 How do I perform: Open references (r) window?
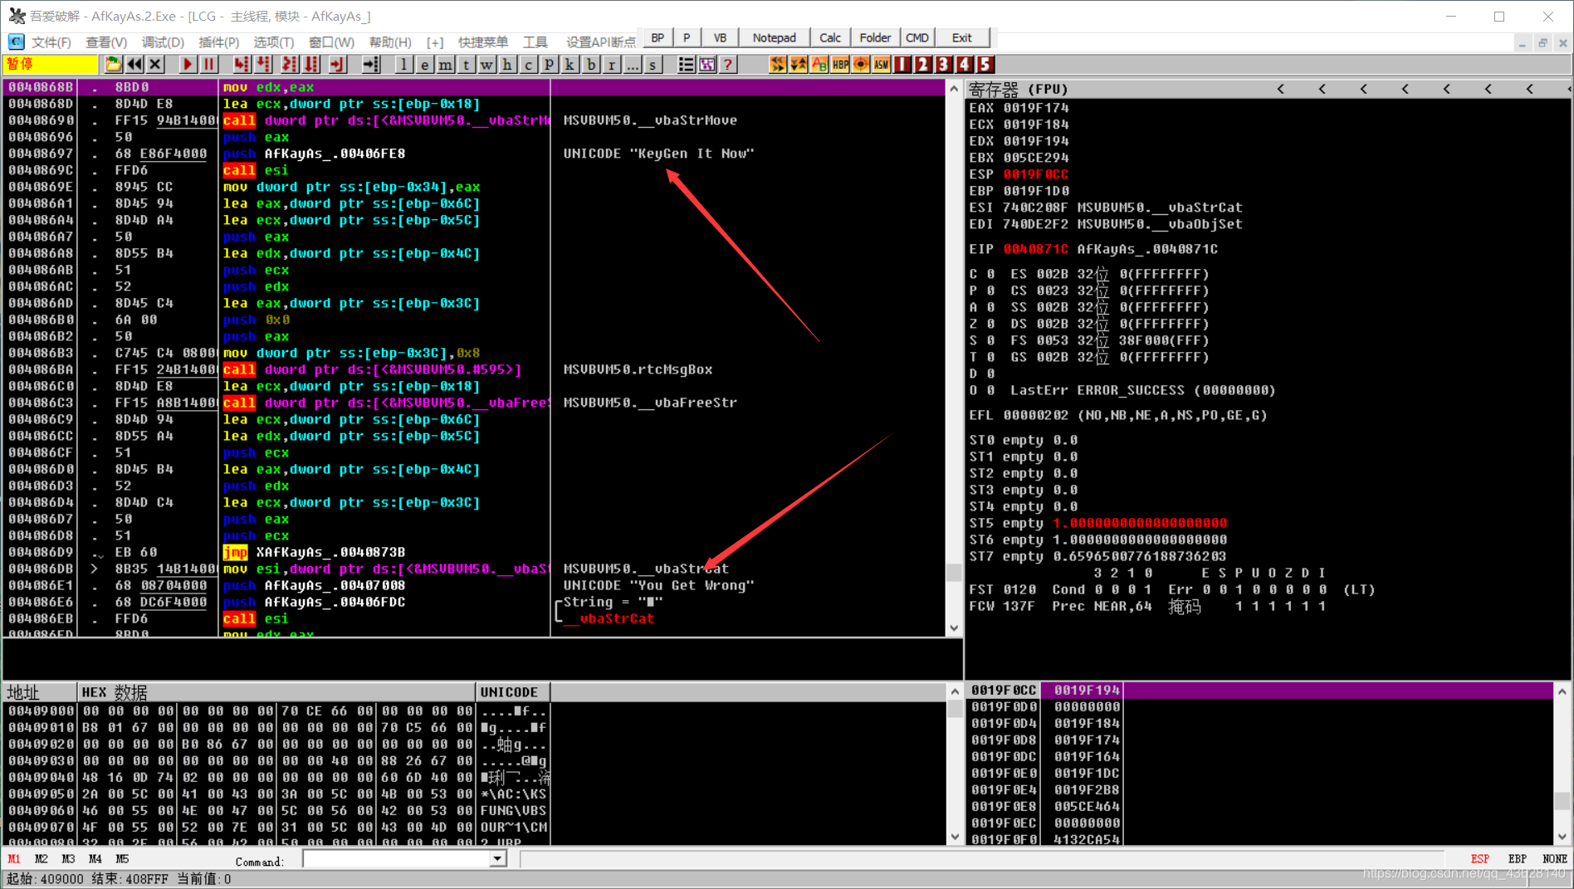coord(611,65)
